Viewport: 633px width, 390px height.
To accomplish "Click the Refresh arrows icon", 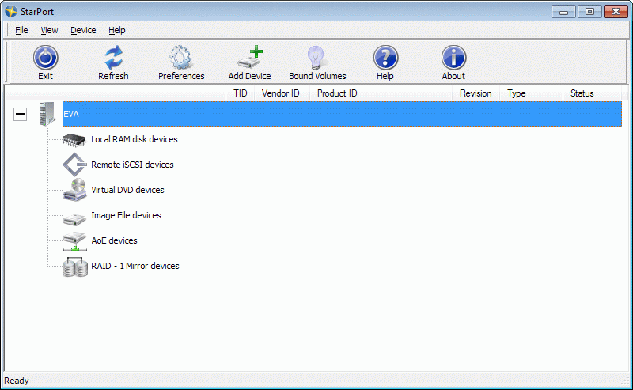I will 113,57.
